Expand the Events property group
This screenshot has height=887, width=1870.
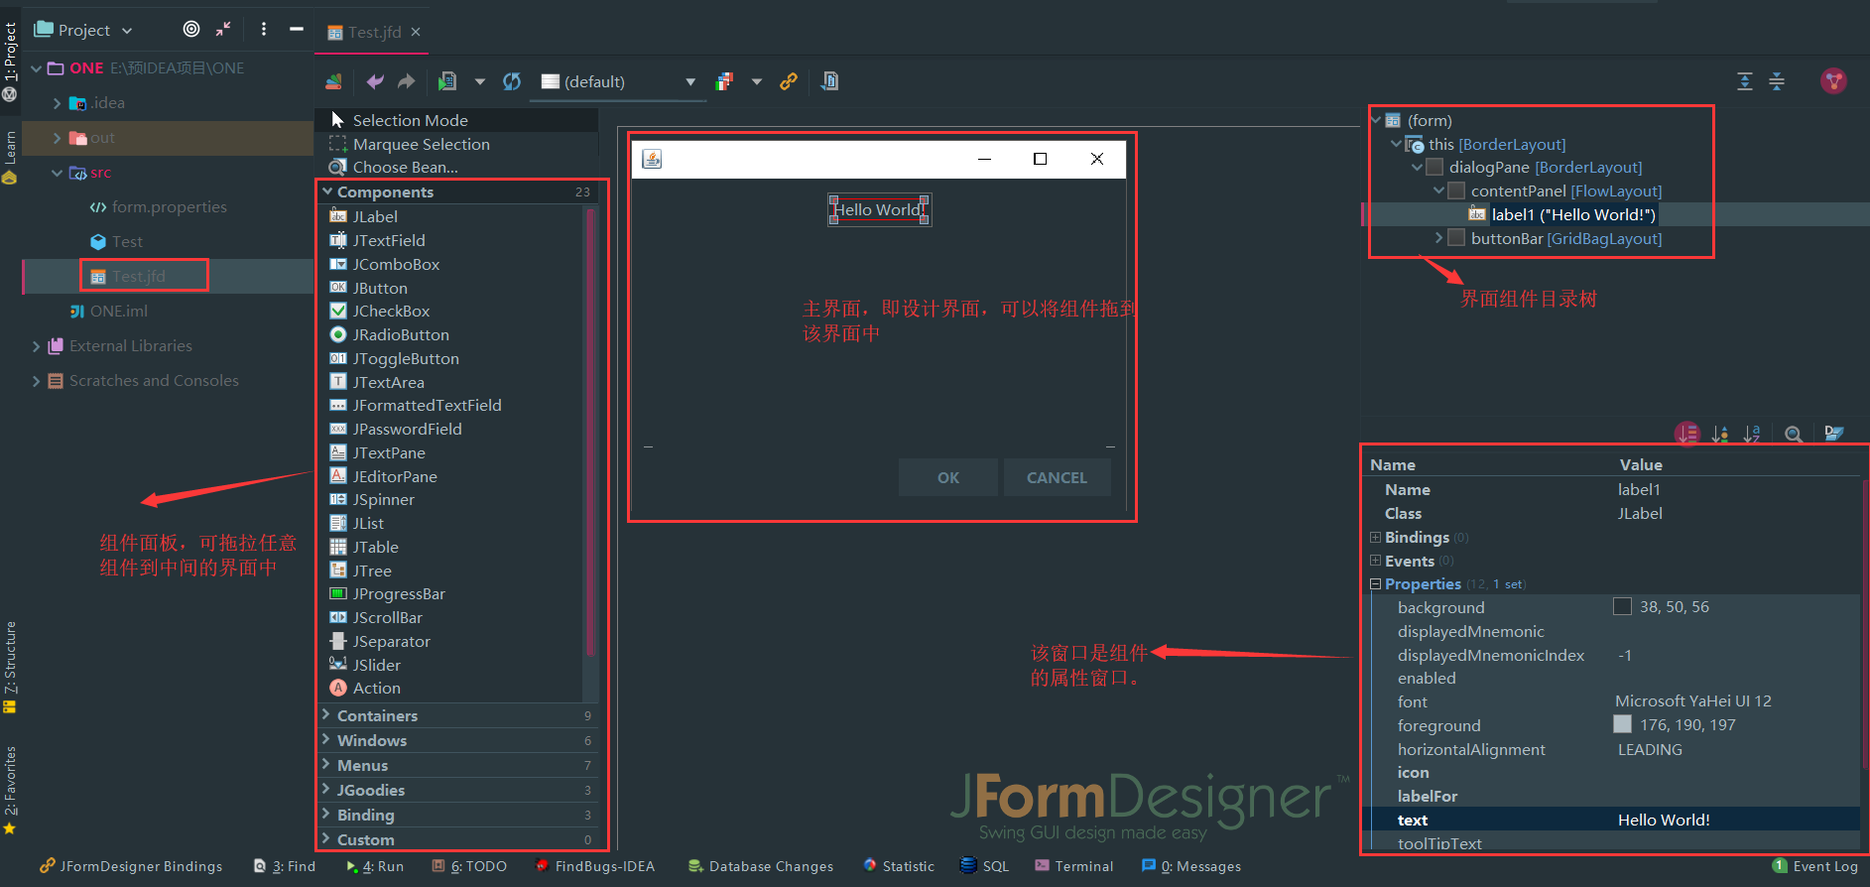click(1375, 561)
